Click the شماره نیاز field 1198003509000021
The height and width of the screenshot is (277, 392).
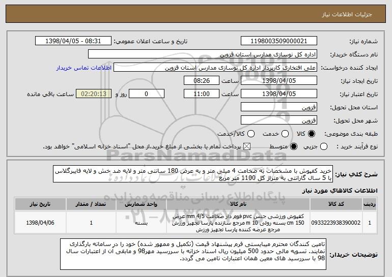click(279, 41)
